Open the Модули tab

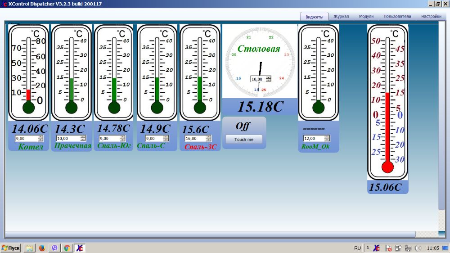[366, 16]
